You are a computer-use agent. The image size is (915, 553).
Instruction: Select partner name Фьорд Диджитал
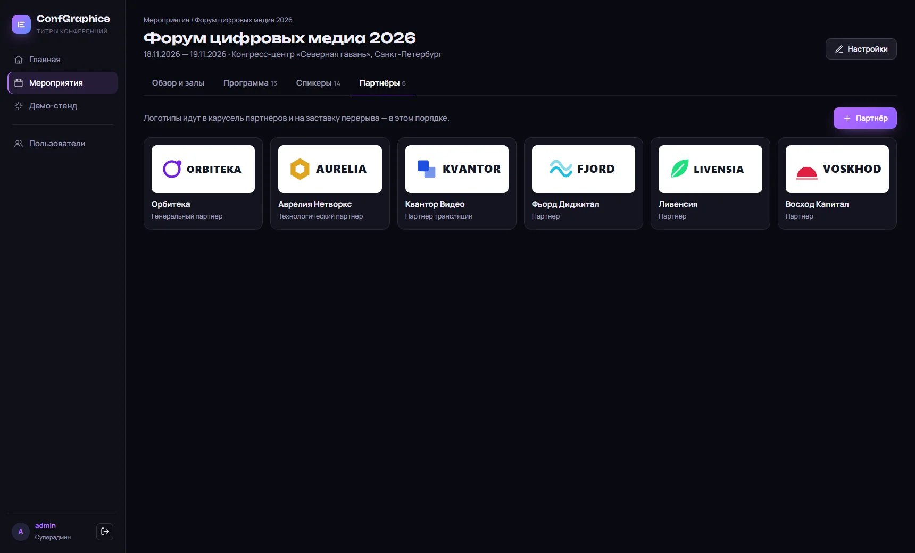565,204
